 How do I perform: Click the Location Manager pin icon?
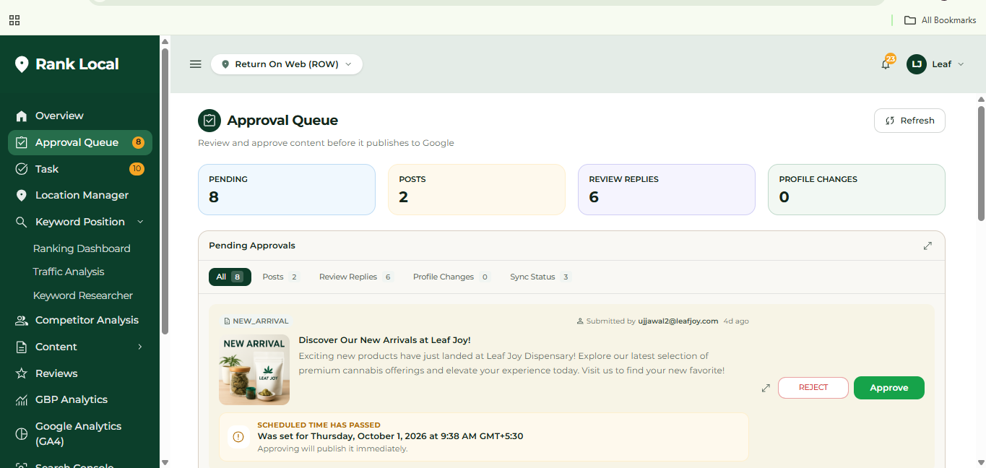pos(22,196)
